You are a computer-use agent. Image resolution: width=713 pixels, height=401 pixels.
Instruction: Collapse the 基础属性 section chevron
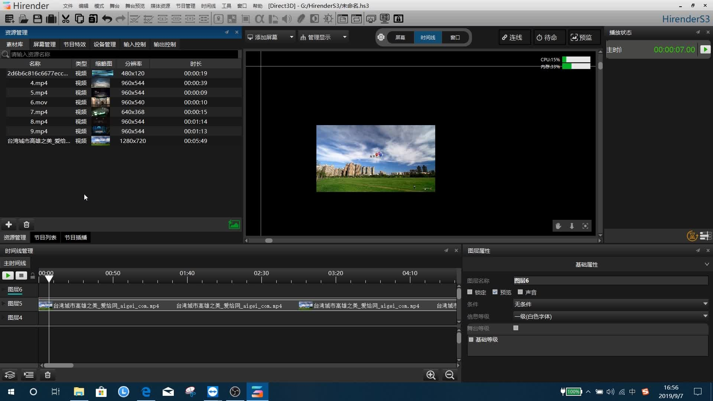[707, 264]
